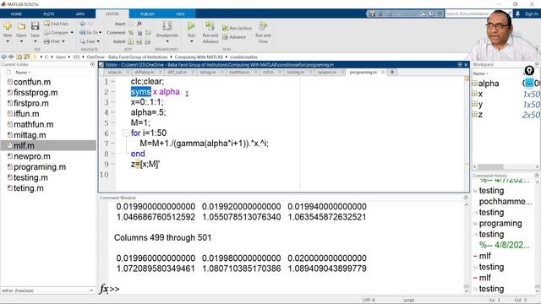Click the Find Files button
This screenshot has width=541, height=304.
[56, 24]
